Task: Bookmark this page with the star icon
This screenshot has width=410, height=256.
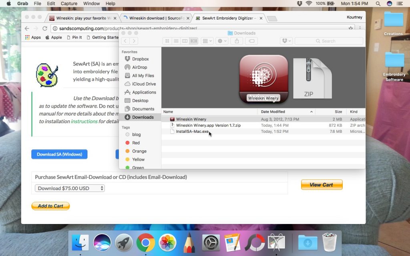Action: point(351,28)
